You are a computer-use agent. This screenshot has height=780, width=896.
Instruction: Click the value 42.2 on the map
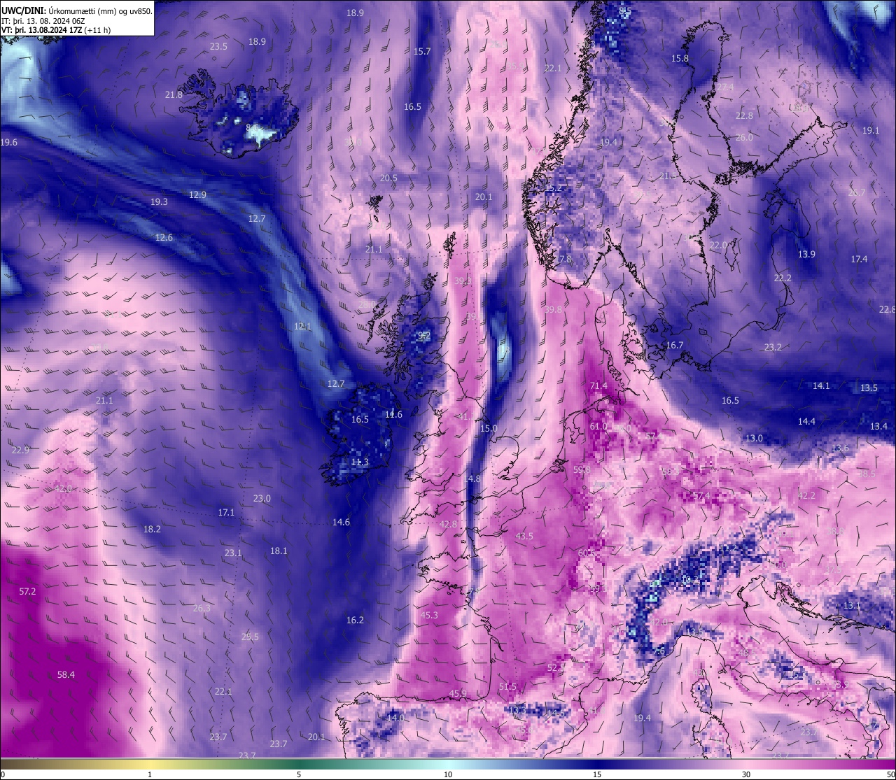806,495
